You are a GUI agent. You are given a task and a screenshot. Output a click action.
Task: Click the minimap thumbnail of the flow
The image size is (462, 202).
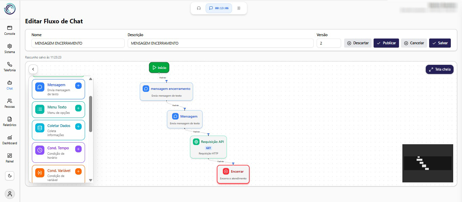(427, 163)
